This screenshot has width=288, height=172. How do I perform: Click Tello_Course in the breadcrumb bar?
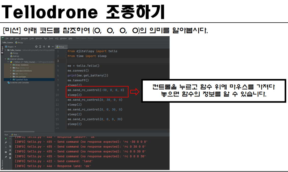coord(8,42)
